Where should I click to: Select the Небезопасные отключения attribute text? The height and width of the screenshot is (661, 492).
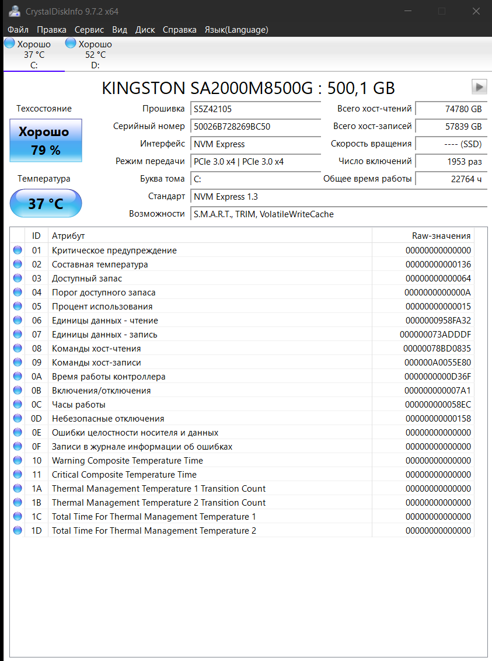coord(108,419)
